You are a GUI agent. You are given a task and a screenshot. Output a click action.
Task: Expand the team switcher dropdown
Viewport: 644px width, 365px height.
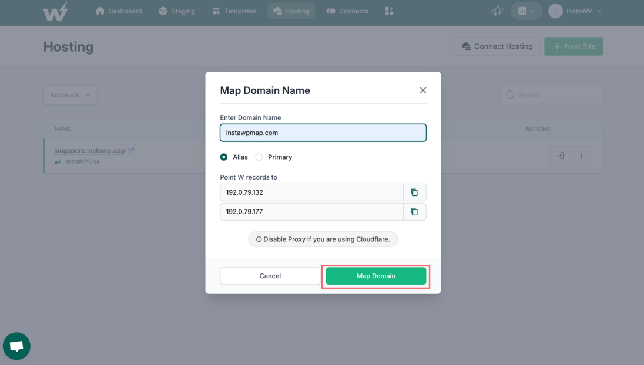(526, 11)
